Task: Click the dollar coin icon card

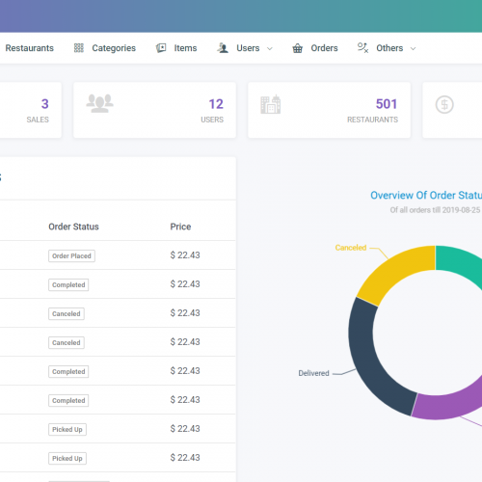Action: 444,105
